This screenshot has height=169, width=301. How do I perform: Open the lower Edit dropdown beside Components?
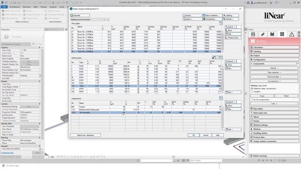pyautogui.click(x=233, y=130)
